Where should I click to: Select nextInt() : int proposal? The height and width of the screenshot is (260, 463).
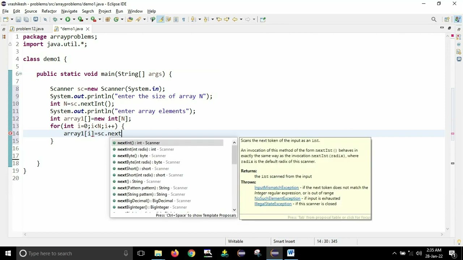pyautogui.click(x=167, y=143)
